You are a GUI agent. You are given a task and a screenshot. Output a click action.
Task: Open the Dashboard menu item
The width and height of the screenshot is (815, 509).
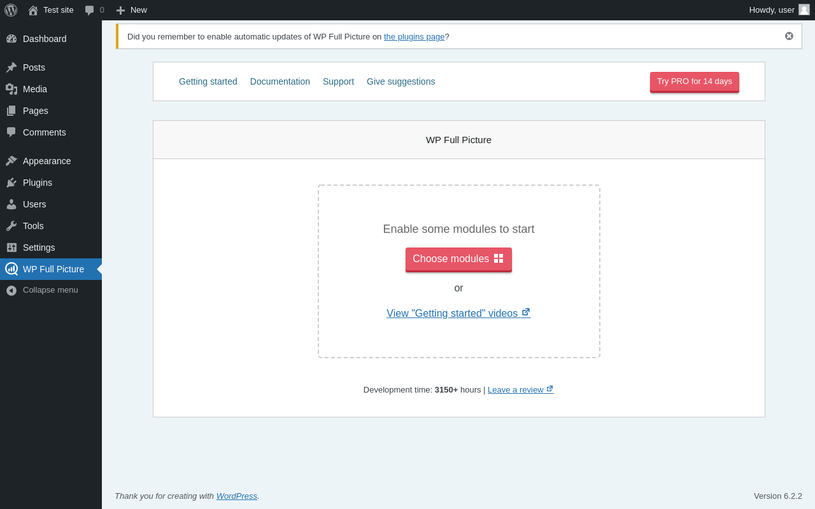tap(51, 39)
